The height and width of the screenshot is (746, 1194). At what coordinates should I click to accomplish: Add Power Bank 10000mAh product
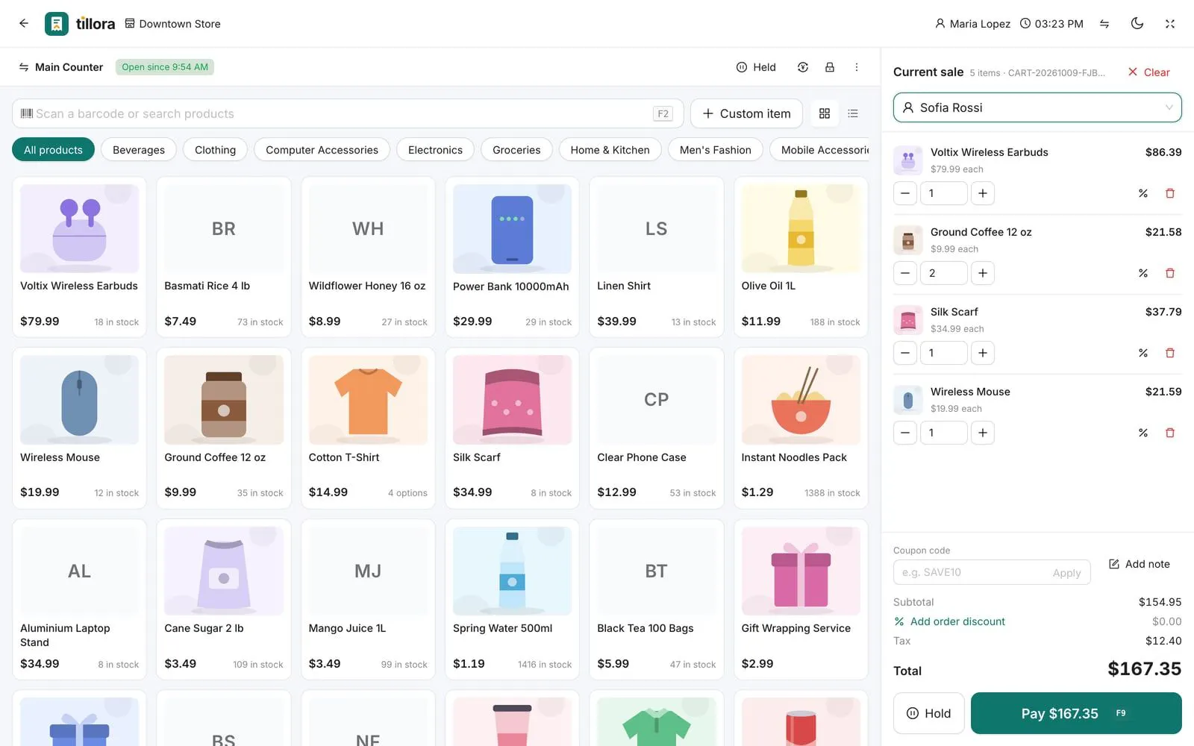tap(512, 257)
